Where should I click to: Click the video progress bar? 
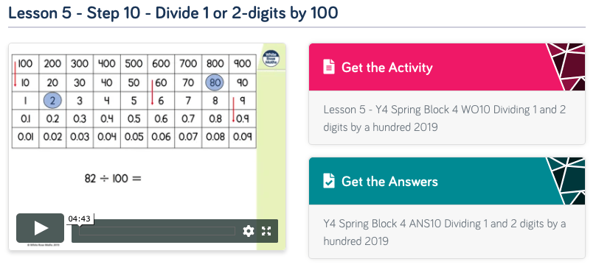[157, 231]
